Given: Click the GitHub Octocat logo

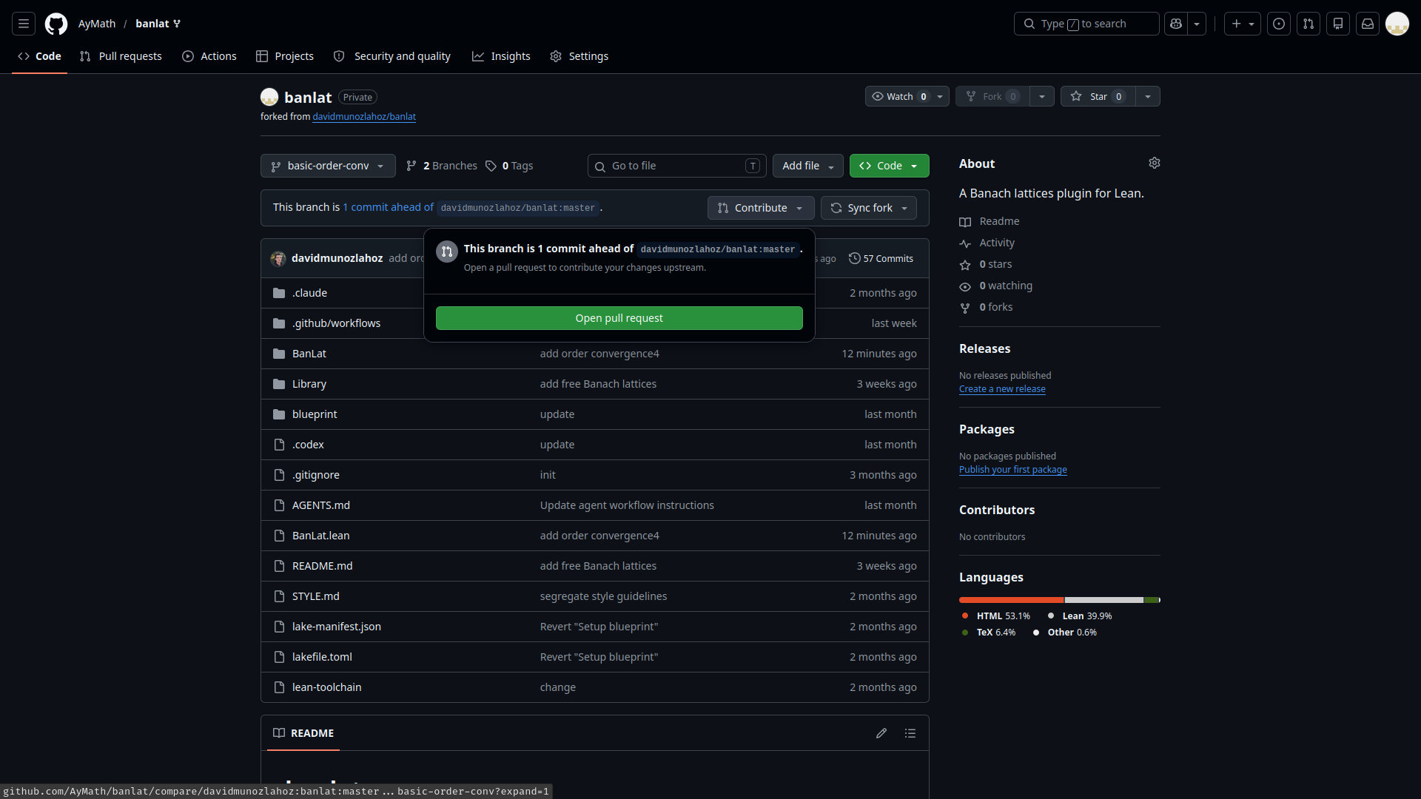Looking at the screenshot, I should tap(56, 24).
